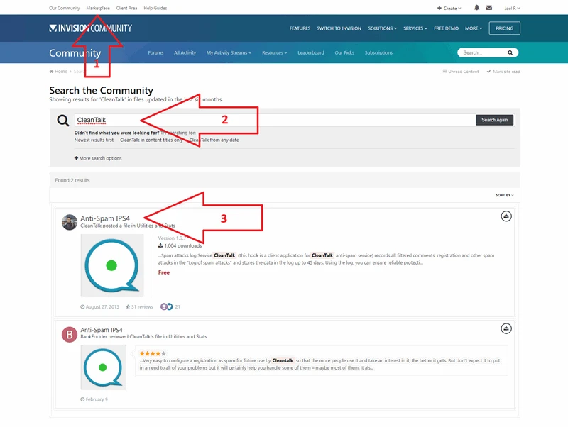
Task: Click the February 9 date
Action: pyautogui.click(x=94, y=399)
